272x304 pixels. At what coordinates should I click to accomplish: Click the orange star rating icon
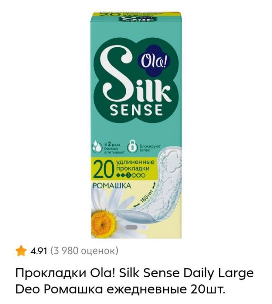pos(21,251)
